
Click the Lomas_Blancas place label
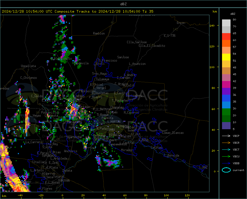(173, 133)
